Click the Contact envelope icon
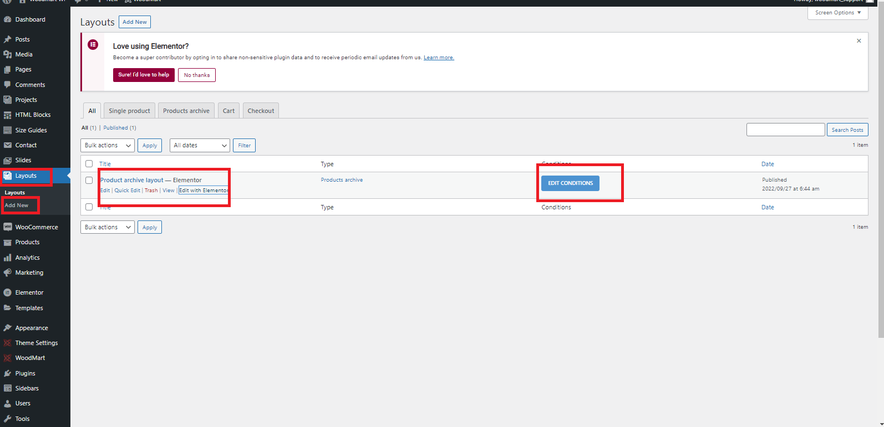Image resolution: width=884 pixels, height=427 pixels. point(8,145)
